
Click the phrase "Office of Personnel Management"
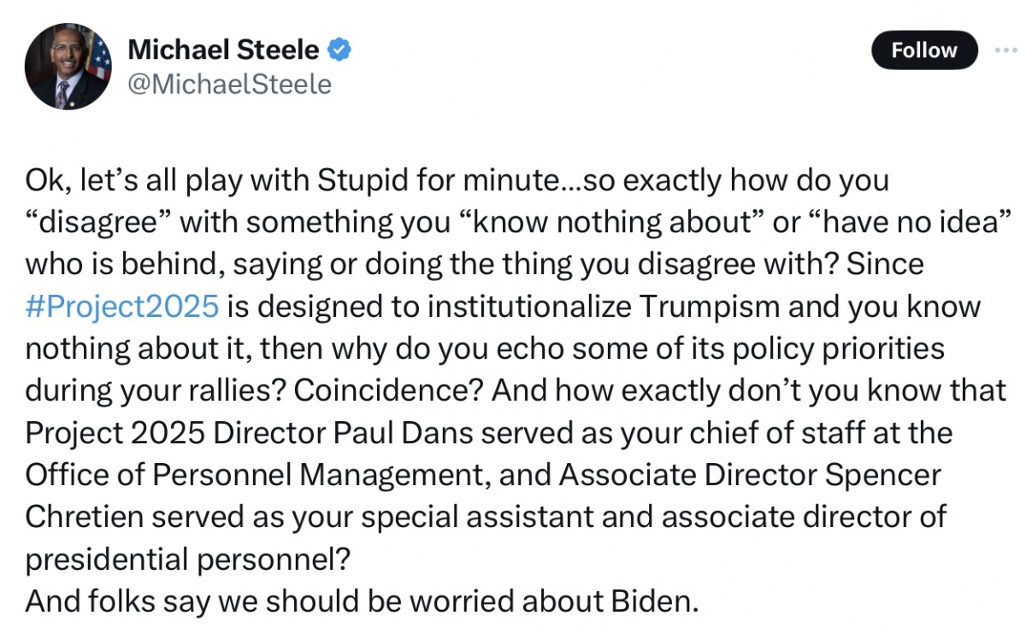click(250, 475)
